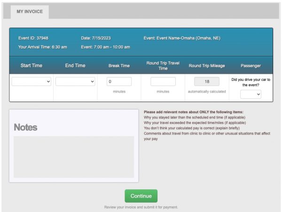Click the minutes label under Travel Time

[163, 92]
